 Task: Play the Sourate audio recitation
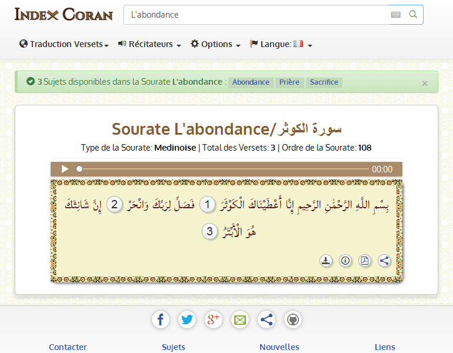[65, 169]
